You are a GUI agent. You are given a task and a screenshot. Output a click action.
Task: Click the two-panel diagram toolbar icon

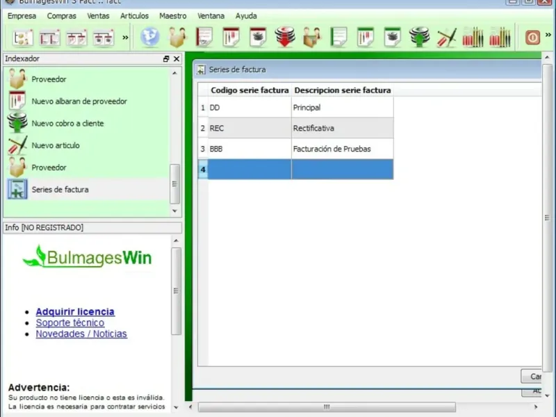[x=49, y=38]
